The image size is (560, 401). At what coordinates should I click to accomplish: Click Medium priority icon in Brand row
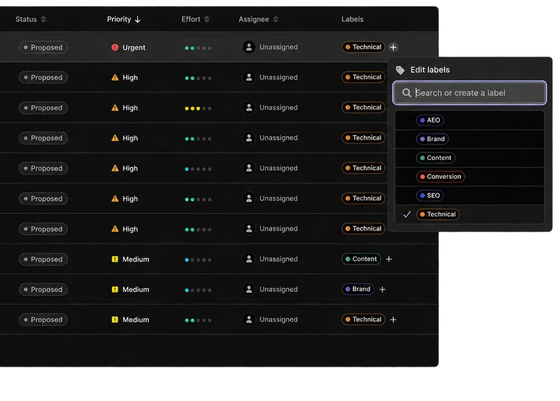115,290
